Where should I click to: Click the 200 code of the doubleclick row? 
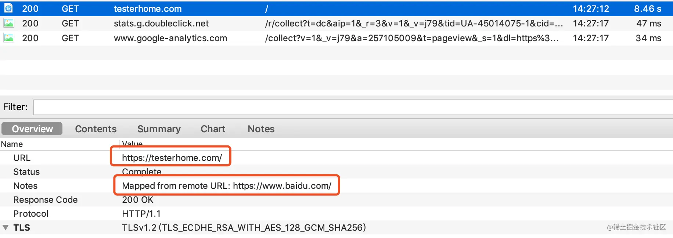[x=30, y=24]
